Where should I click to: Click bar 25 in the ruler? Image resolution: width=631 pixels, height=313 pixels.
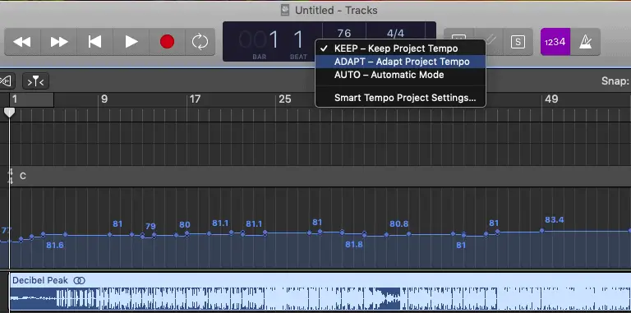(x=284, y=99)
